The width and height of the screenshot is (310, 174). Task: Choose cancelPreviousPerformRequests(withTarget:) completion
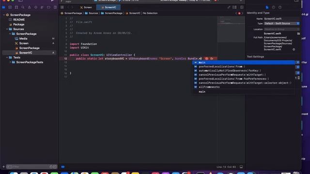[244, 75]
